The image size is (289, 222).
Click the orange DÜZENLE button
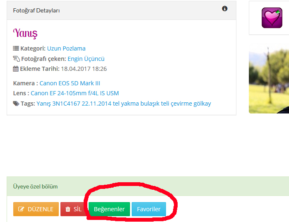[x=36, y=209]
